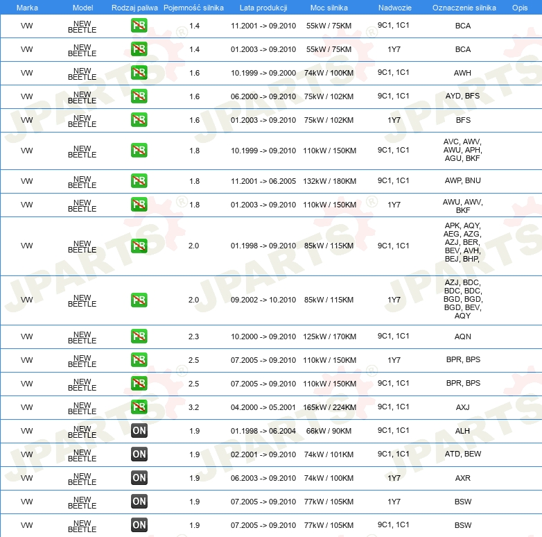Select the ON icon in the ATD, BEW row
This screenshot has width=542, height=537.
click(139, 454)
